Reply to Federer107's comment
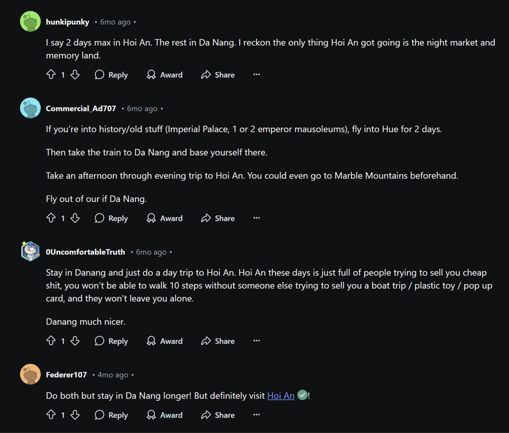509x433 pixels. (111, 415)
